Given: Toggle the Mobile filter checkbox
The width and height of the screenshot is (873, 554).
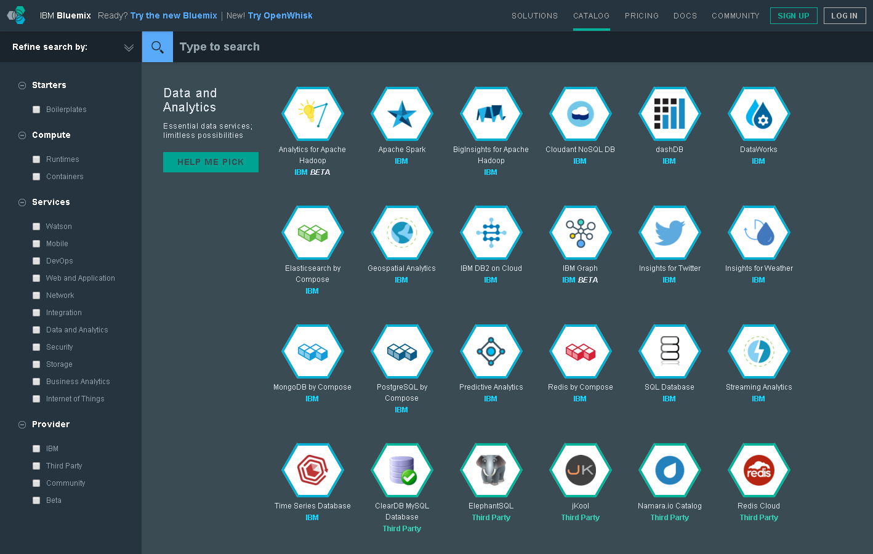Looking at the screenshot, I should click(36, 244).
